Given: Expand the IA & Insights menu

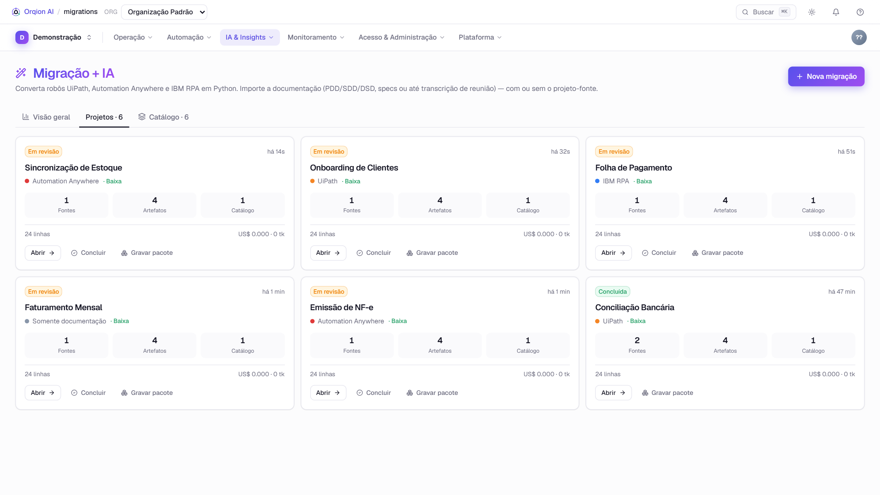Looking at the screenshot, I should (x=250, y=37).
